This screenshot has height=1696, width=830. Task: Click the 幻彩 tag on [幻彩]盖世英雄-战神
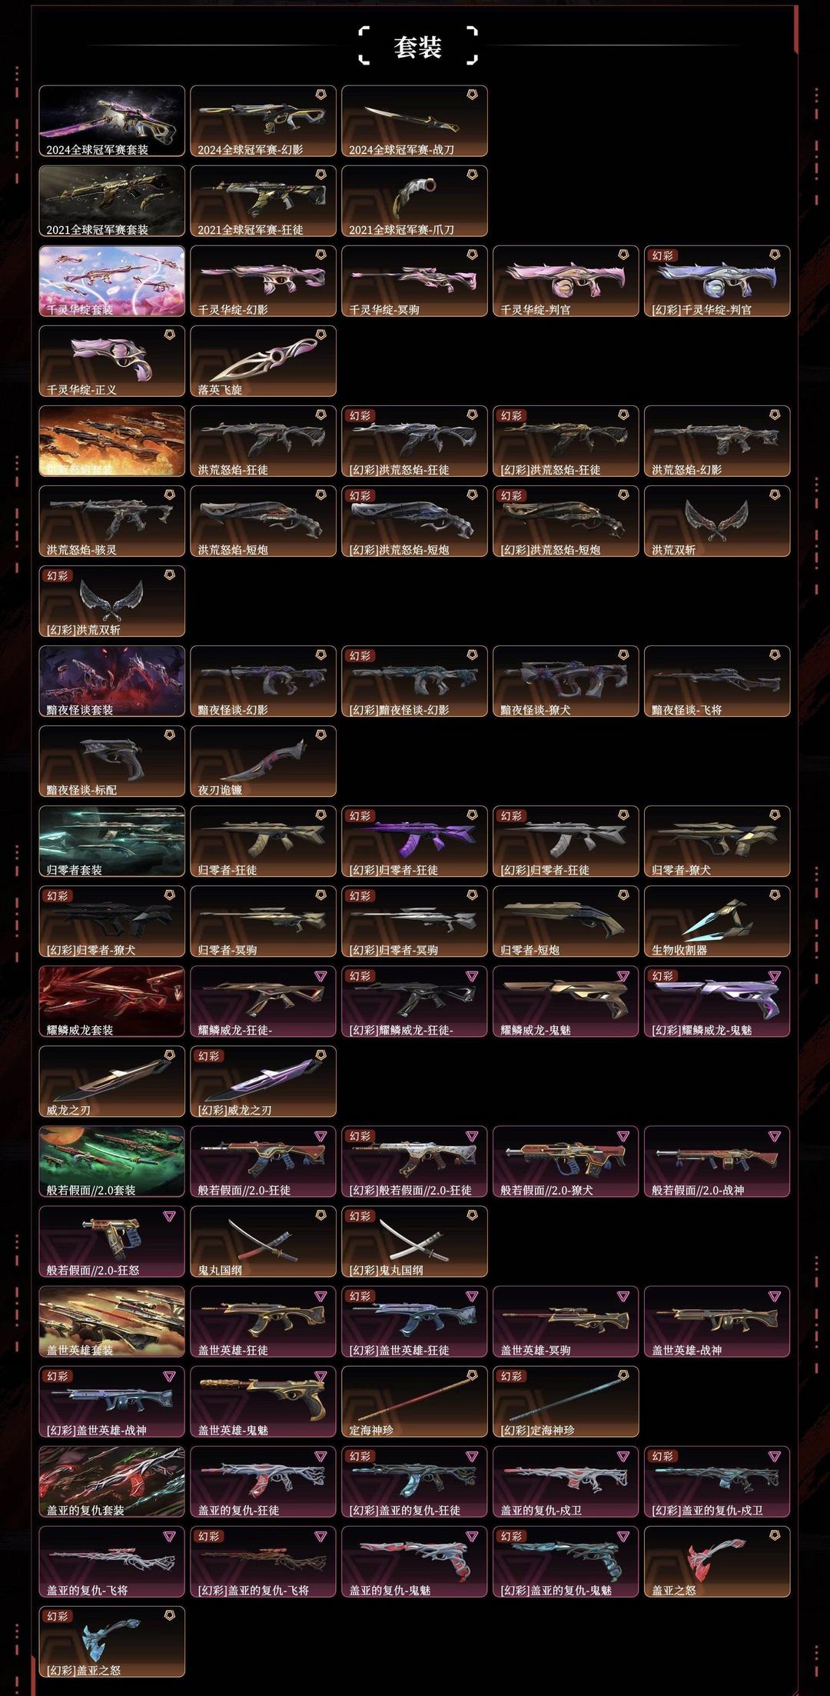tap(58, 1375)
